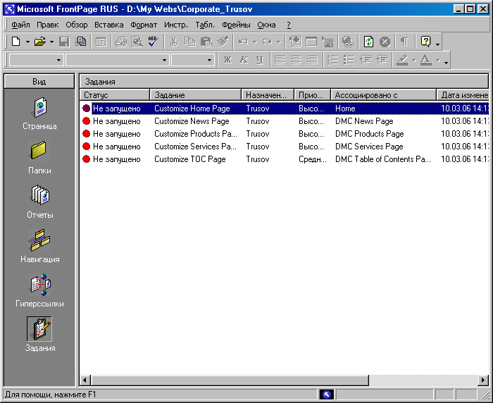This screenshot has width=493, height=403.
Task: Toggle the Show All paragraph marks icon
Action: coord(405,42)
